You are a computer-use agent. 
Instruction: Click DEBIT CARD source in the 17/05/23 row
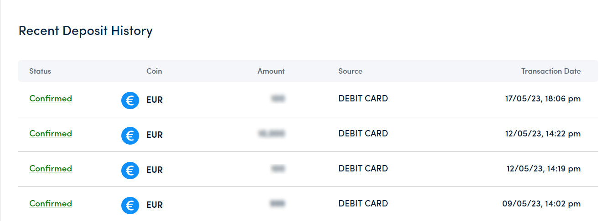click(363, 98)
